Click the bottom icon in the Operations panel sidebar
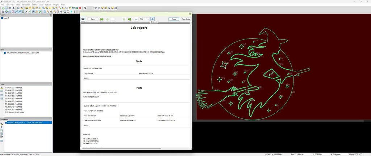 click(2, 141)
